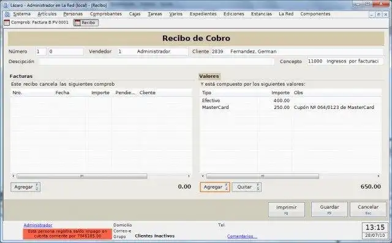
Task: Click the Guardar button
Action: tap(330, 209)
